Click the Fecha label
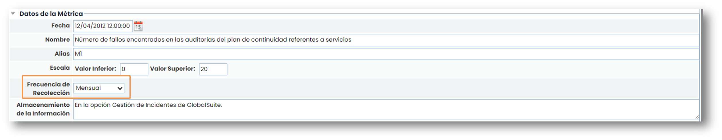The image size is (722, 140). coord(60,26)
